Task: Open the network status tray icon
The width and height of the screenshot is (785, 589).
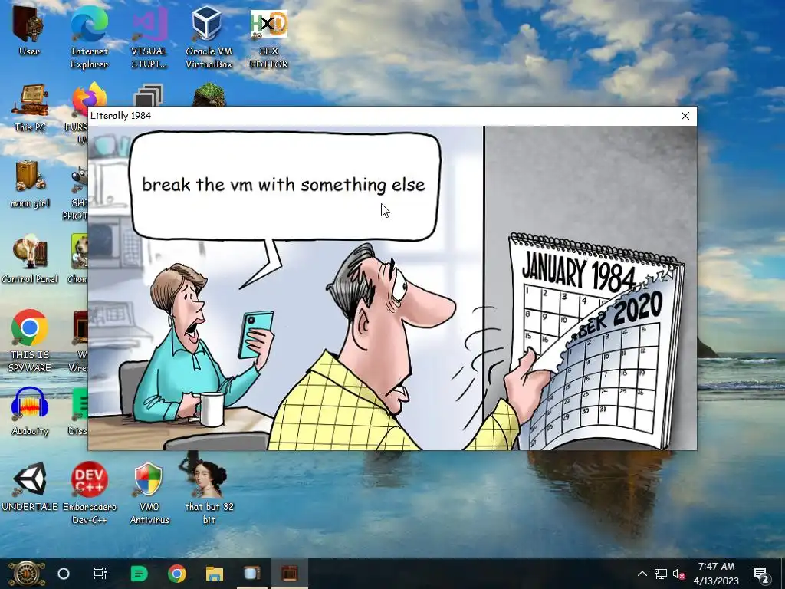Action: click(x=660, y=574)
